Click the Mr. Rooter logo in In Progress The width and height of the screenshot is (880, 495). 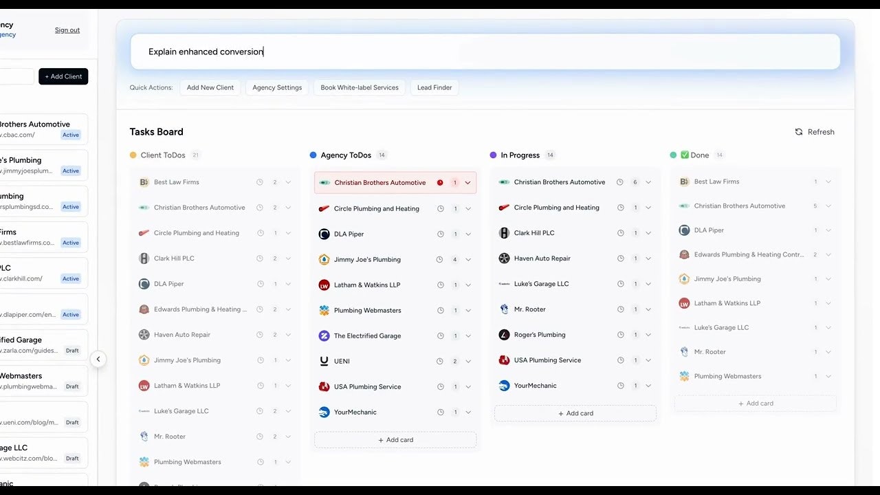click(505, 309)
